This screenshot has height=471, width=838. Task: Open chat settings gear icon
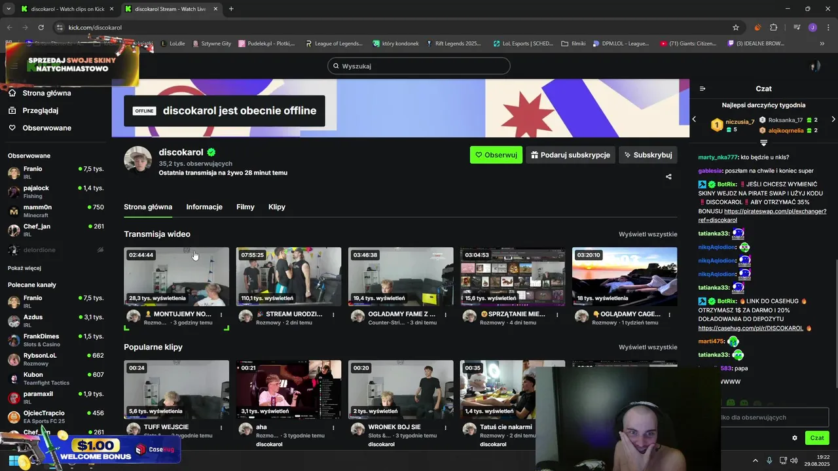pos(795,438)
